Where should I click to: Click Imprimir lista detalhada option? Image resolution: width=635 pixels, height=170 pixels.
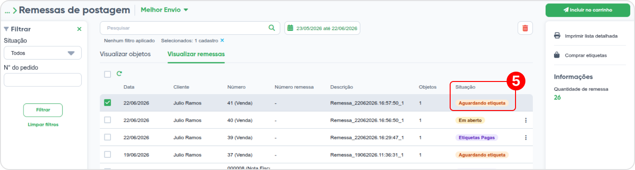pyautogui.click(x=586, y=36)
